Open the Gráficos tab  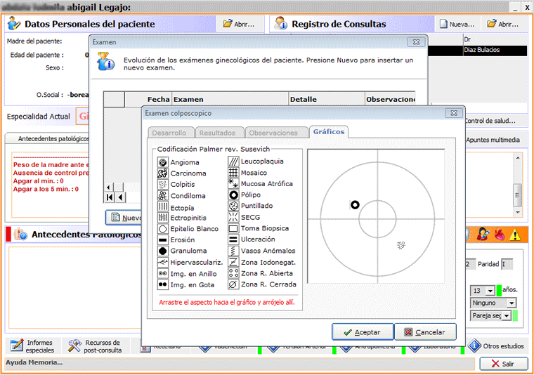click(328, 132)
